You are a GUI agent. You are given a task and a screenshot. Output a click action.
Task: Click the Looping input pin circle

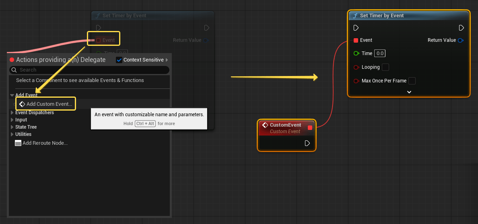(x=356, y=67)
